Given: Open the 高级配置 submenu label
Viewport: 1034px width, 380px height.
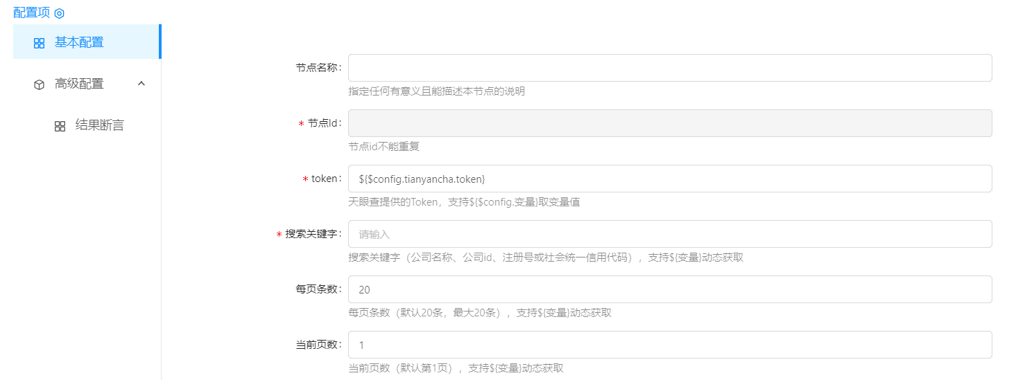Looking at the screenshot, I should tap(79, 84).
